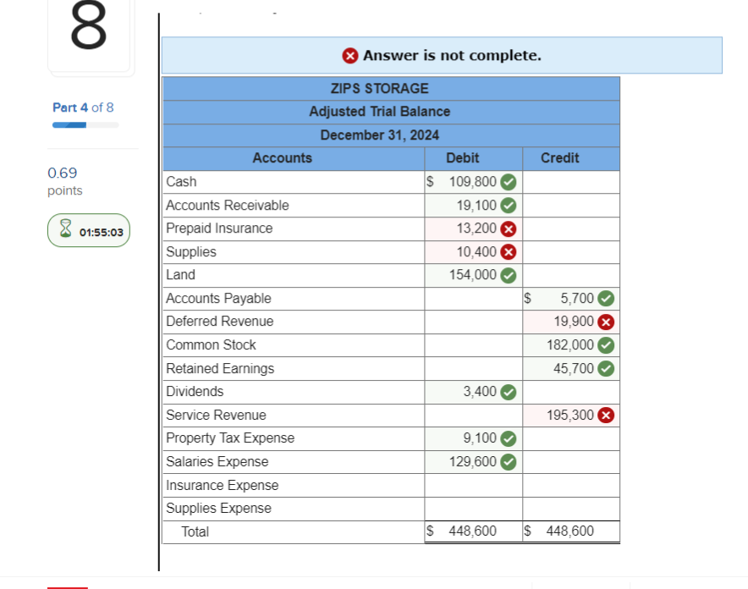Click the empty Insurance Expense credit cell
The width and height of the screenshot is (748, 589).
(x=571, y=486)
